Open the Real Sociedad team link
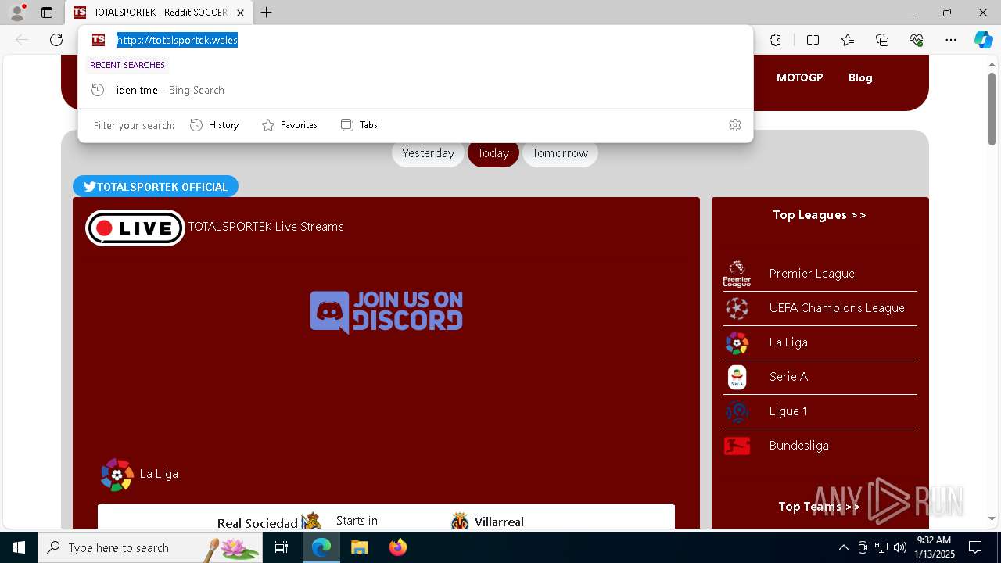This screenshot has height=563, width=1001. (257, 523)
